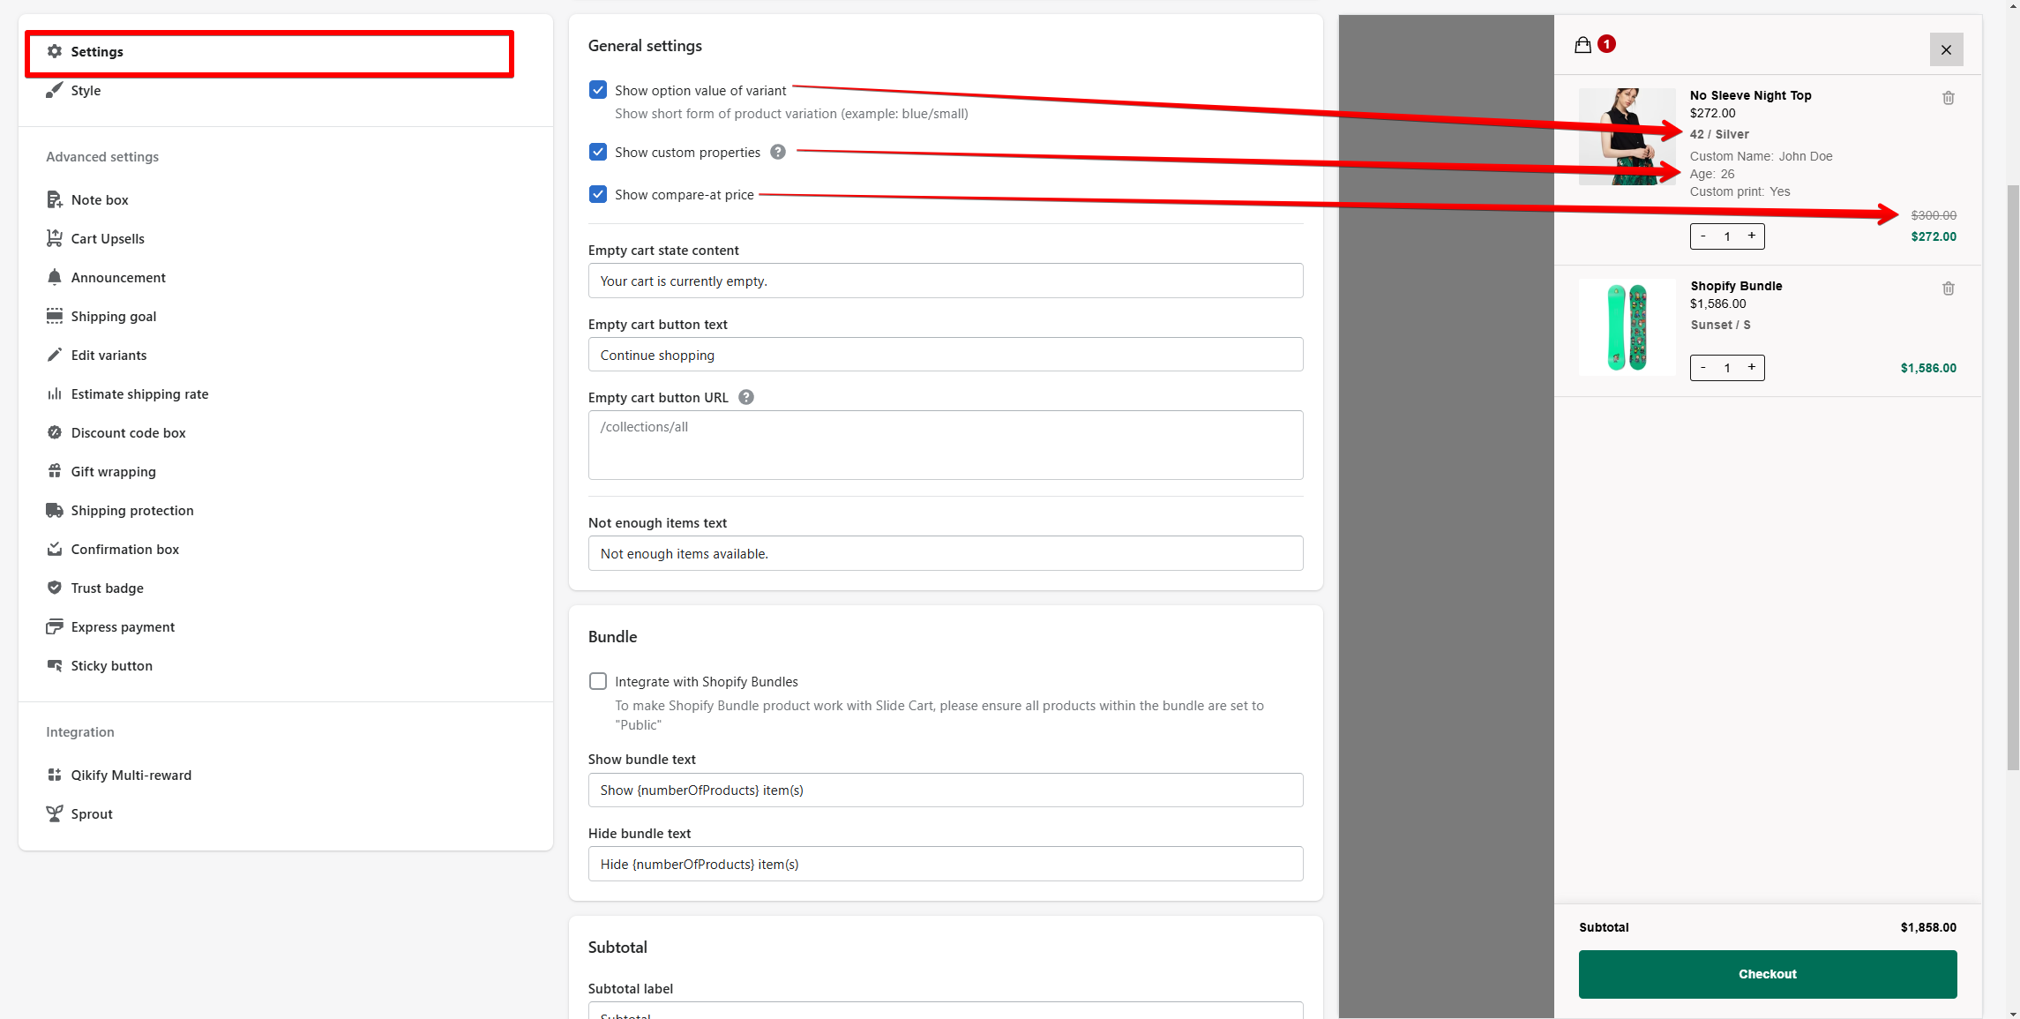Image resolution: width=2020 pixels, height=1019 pixels.
Task: Click the Estimate shipping rate chart icon
Action: [x=55, y=393]
